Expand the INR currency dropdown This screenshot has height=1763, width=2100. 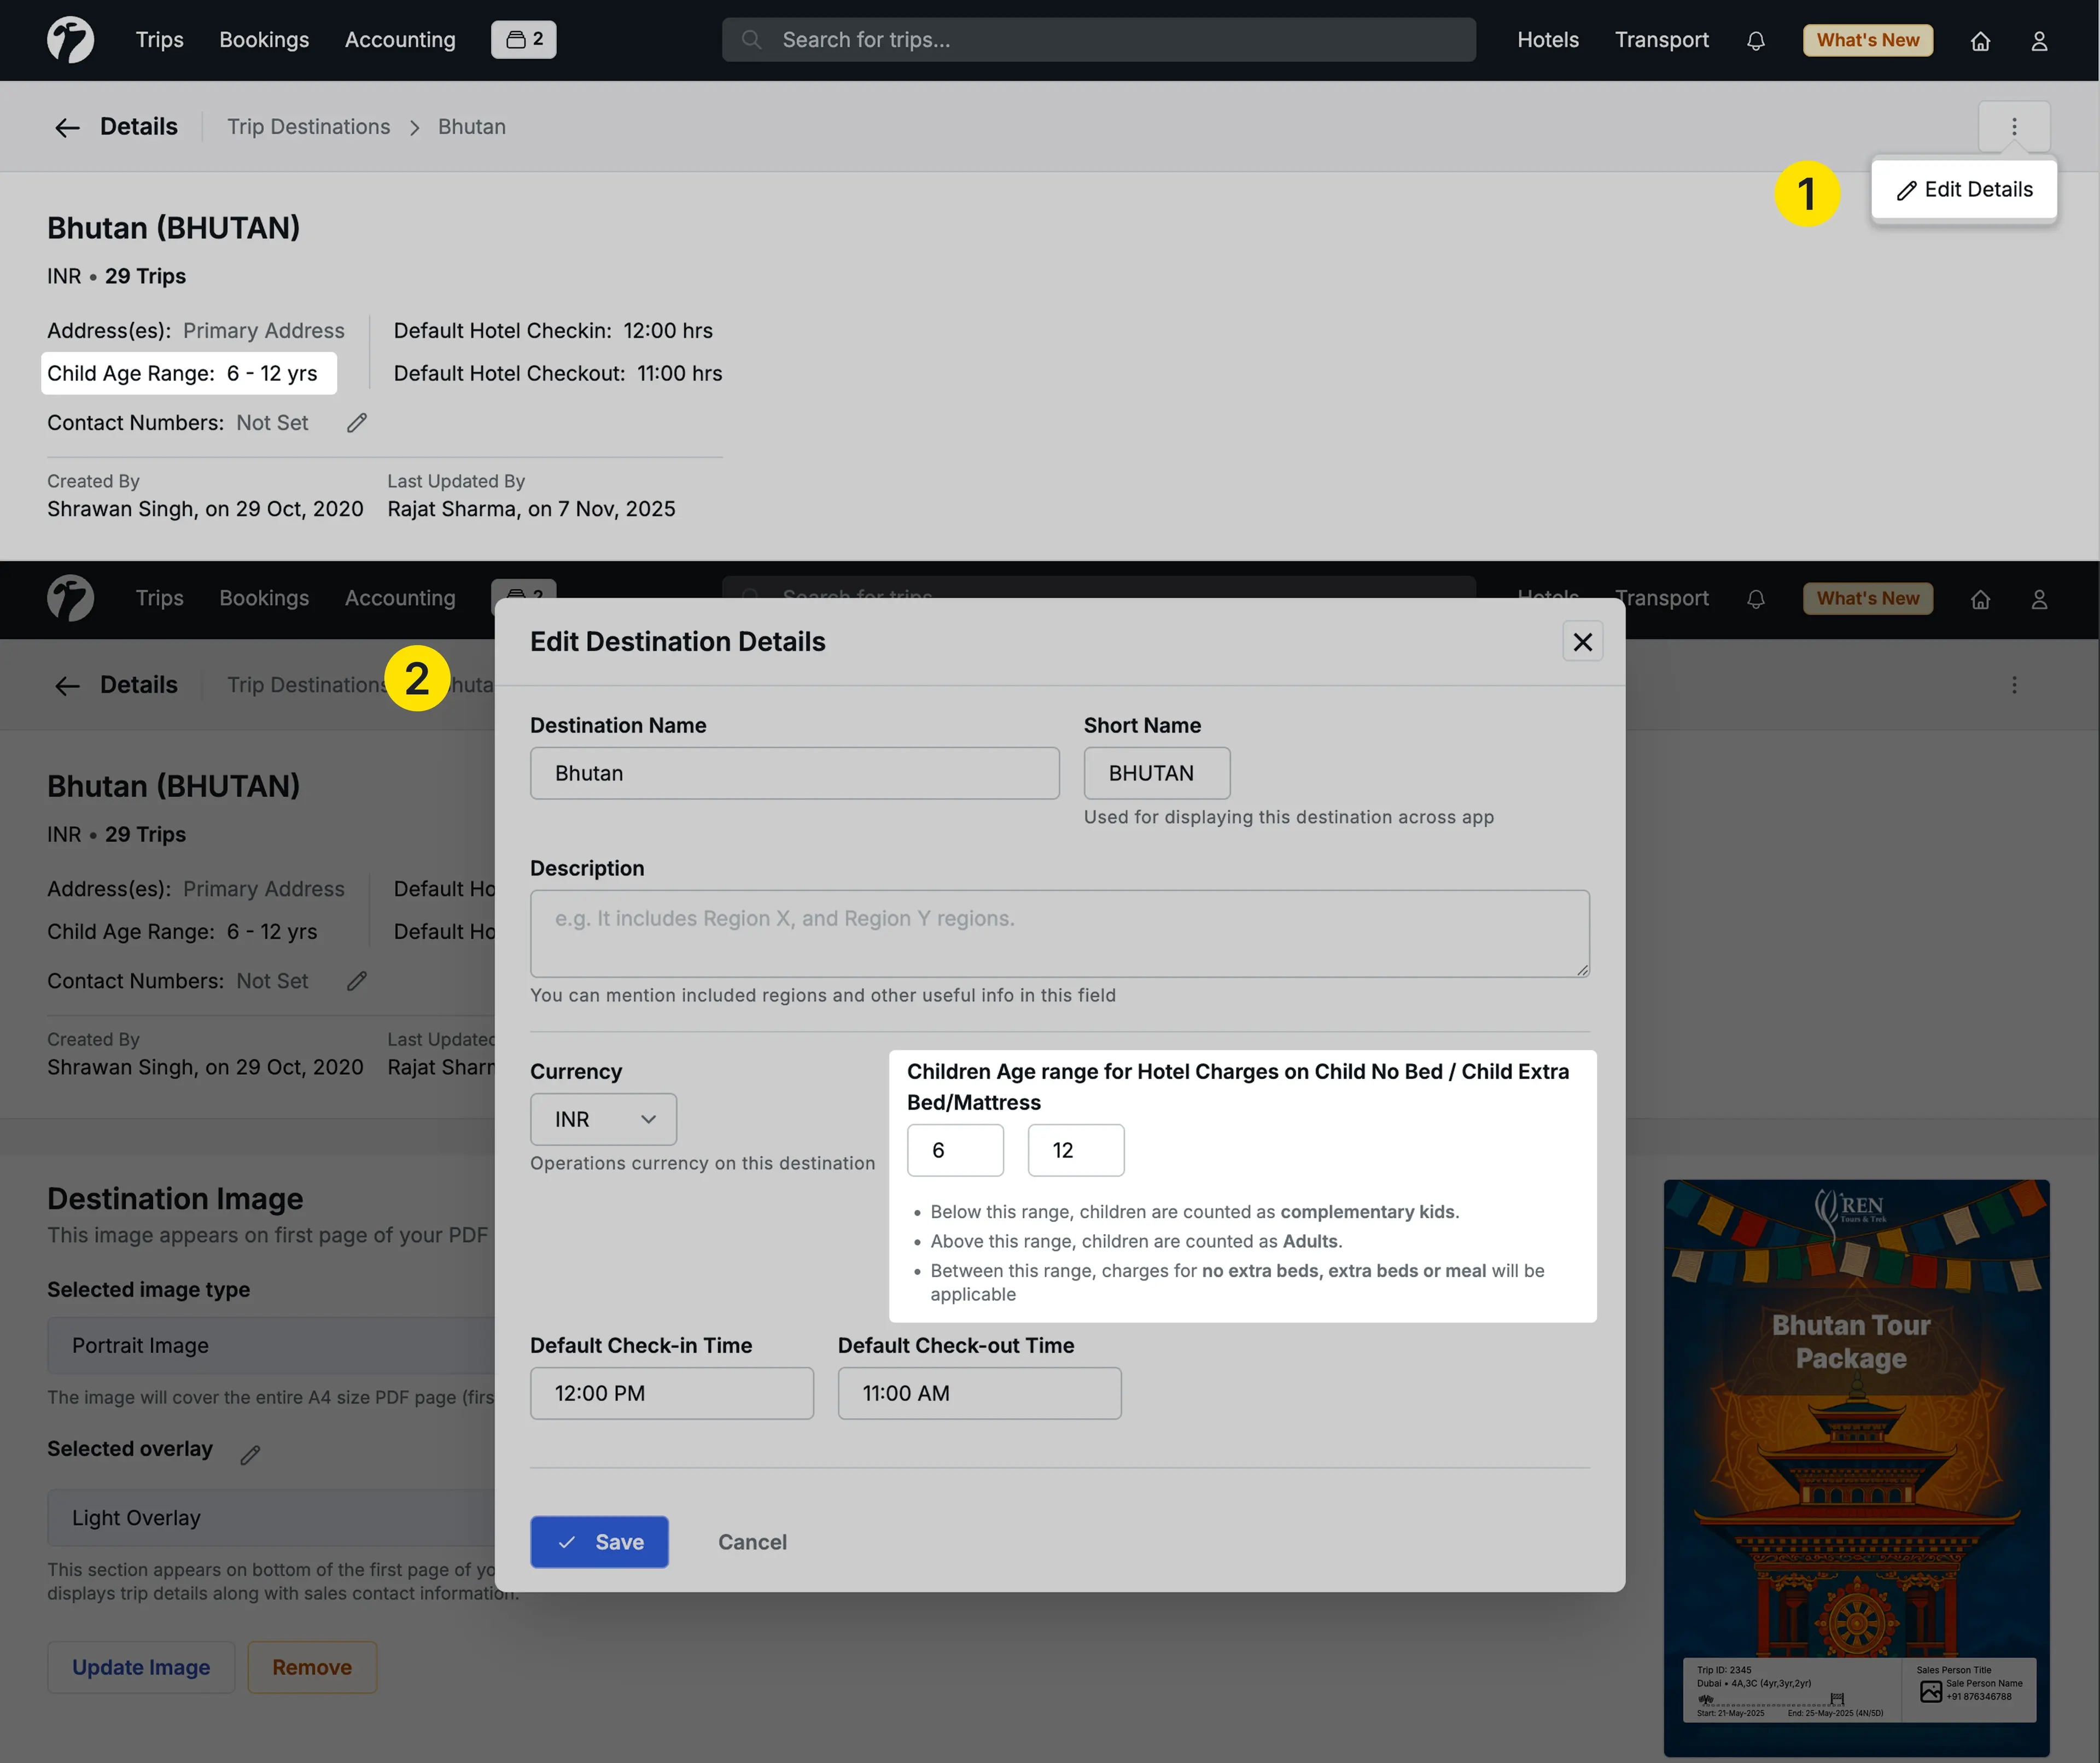click(x=603, y=1119)
